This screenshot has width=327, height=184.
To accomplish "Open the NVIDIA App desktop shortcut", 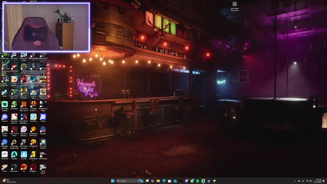I will 5,56.
